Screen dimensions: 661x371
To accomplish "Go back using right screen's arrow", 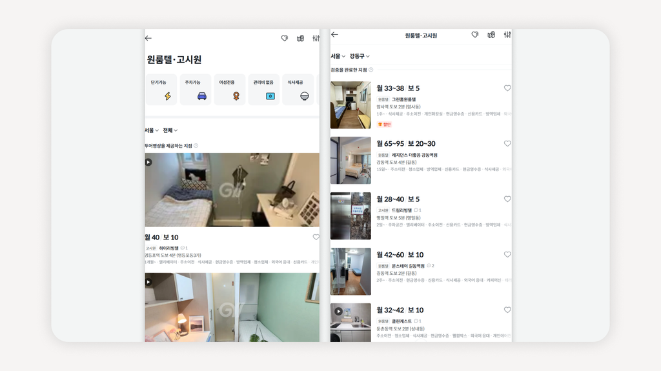I will click(x=335, y=35).
